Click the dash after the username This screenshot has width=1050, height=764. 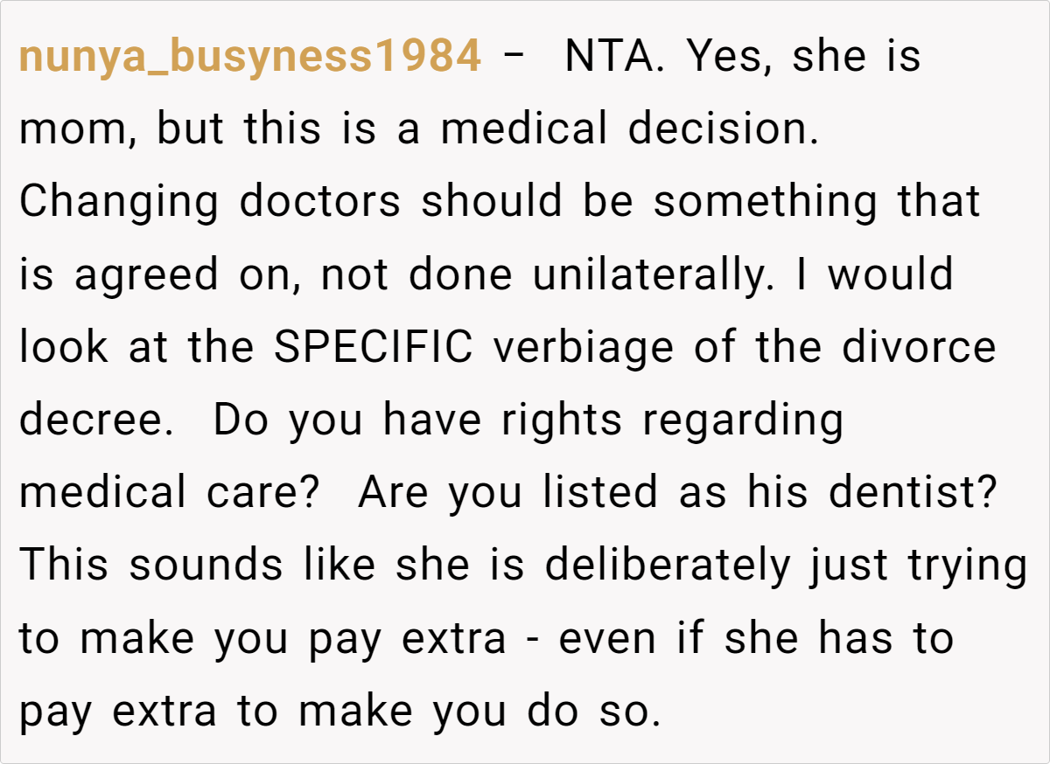click(516, 58)
